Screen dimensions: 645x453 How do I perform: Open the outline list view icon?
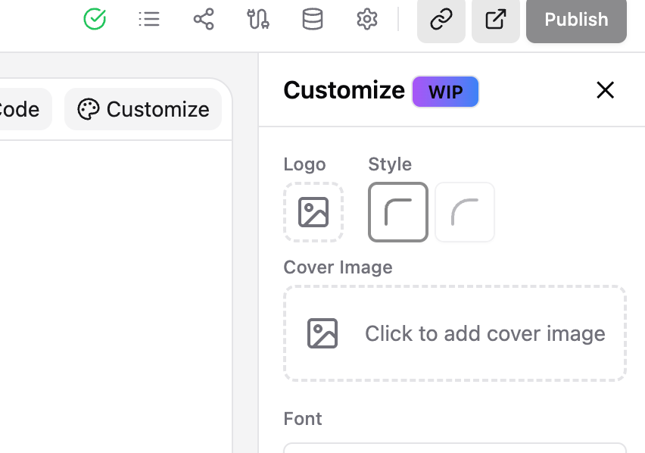pyautogui.click(x=149, y=20)
